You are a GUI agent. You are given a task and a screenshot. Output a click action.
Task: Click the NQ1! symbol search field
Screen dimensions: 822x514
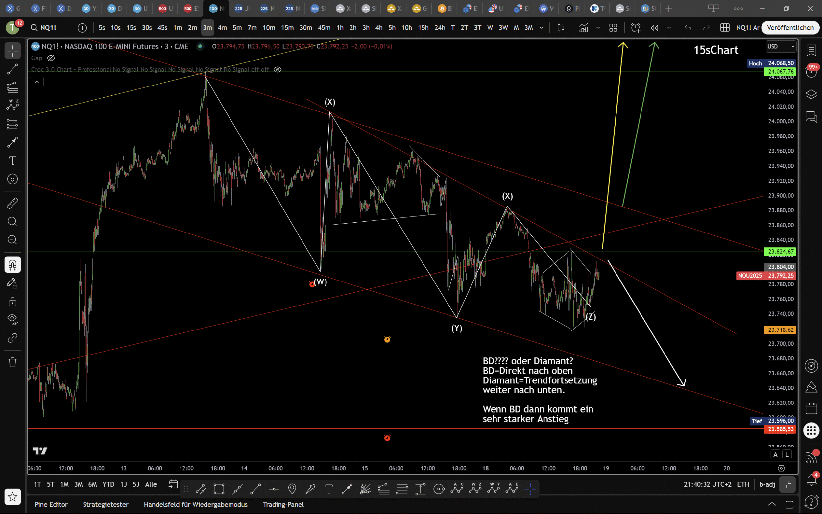tap(48, 28)
